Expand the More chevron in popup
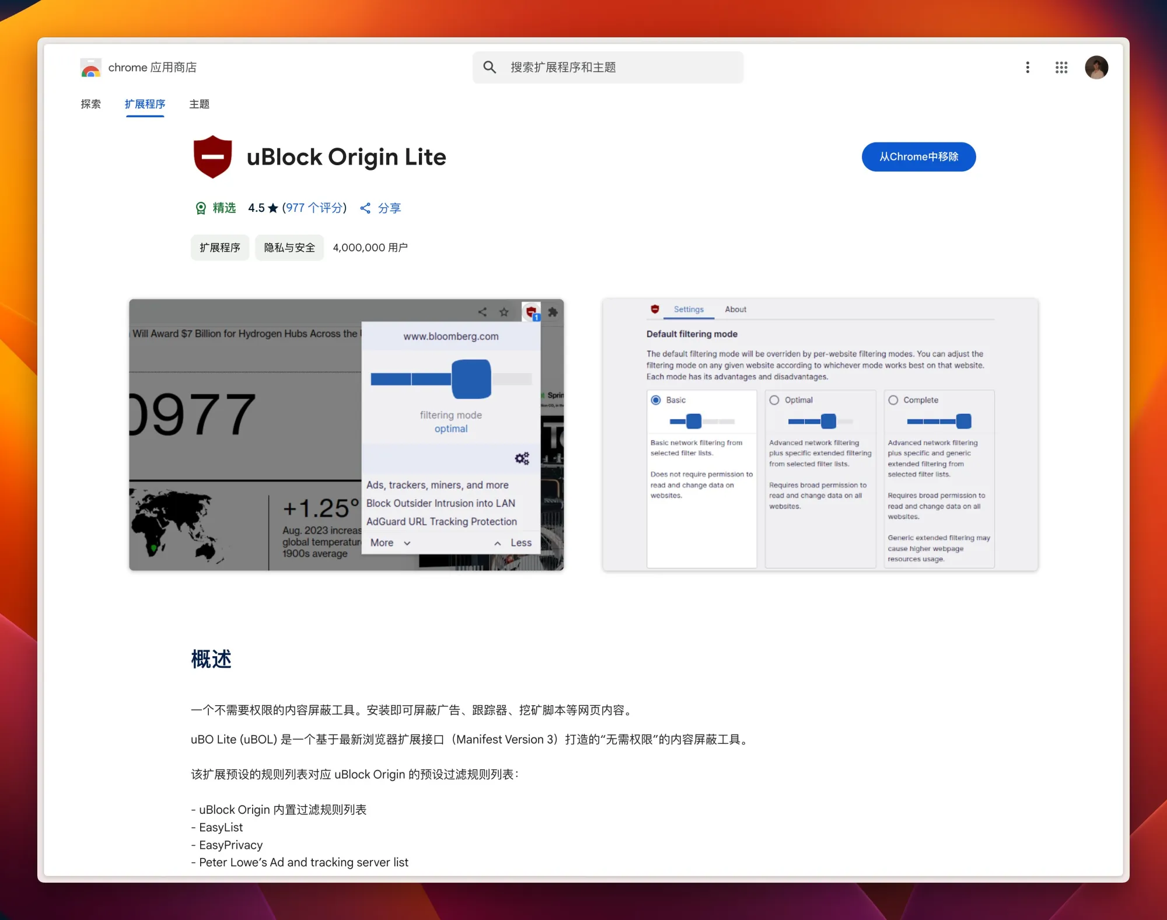The height and width of the screenshot is (920, 1167). click(x=407, y=543)
